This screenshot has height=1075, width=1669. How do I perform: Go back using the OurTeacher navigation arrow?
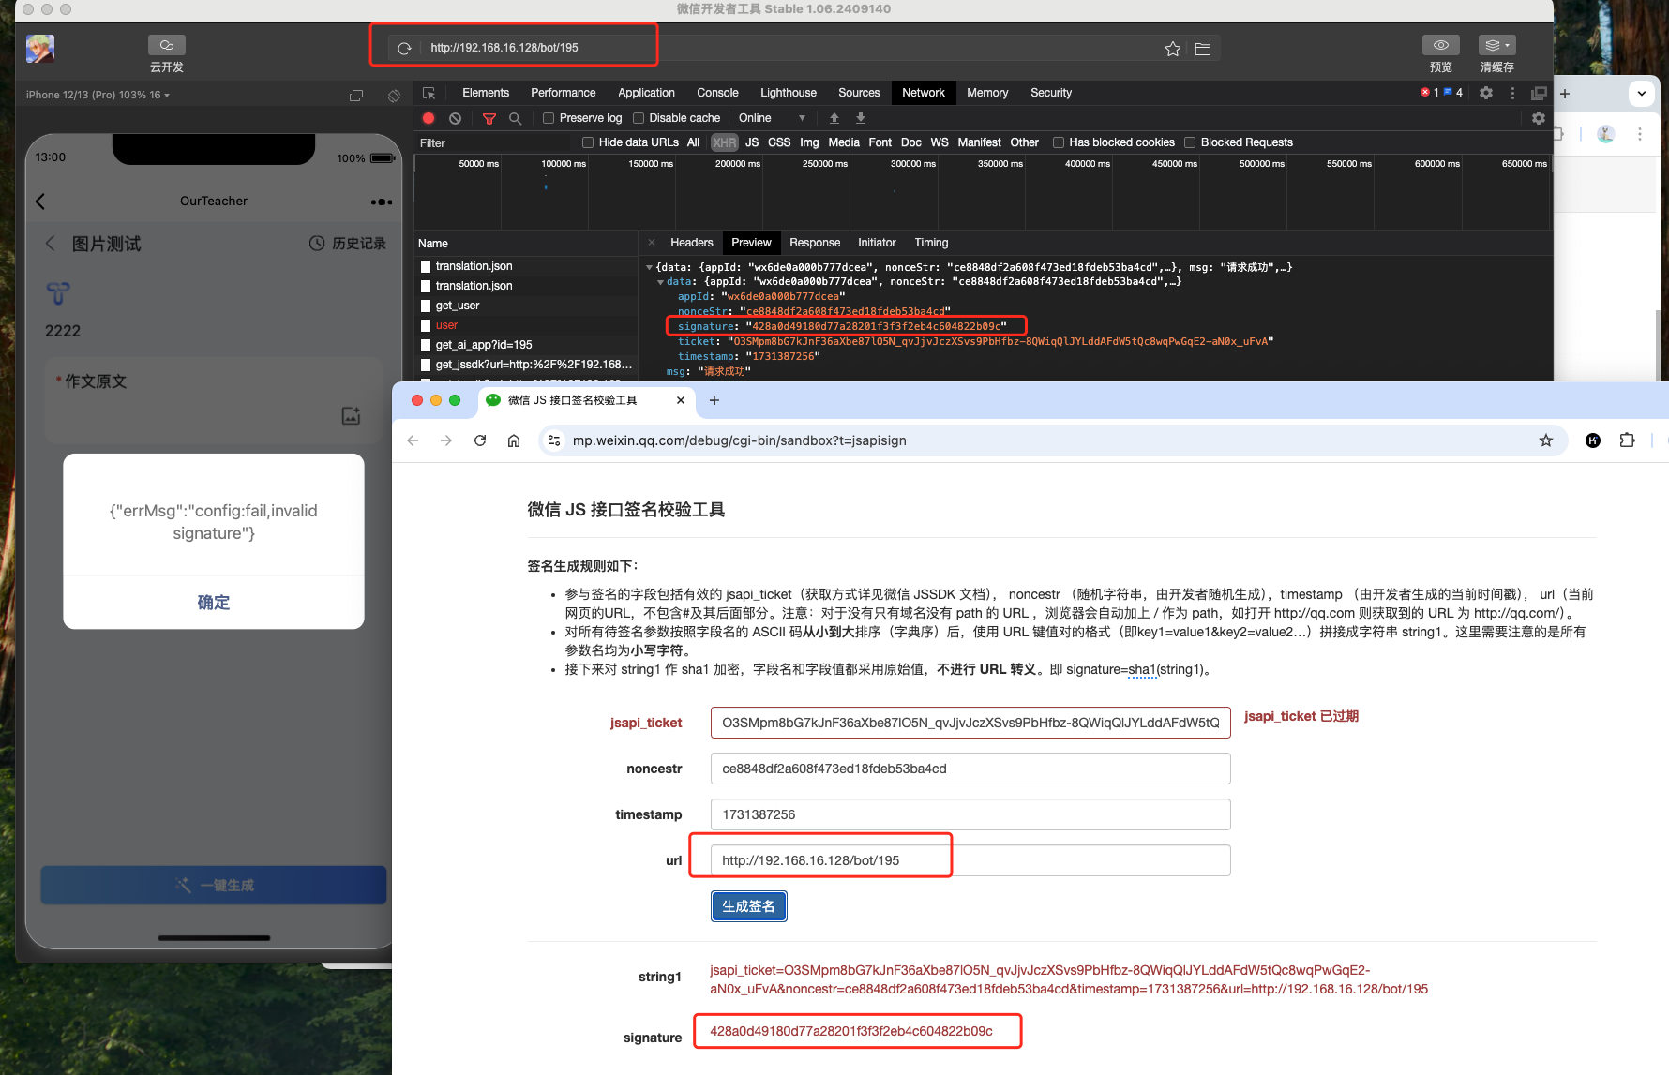40,202
